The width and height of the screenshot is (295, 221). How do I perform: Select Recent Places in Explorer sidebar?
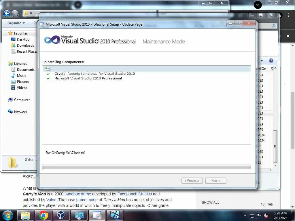pos(27,51)
